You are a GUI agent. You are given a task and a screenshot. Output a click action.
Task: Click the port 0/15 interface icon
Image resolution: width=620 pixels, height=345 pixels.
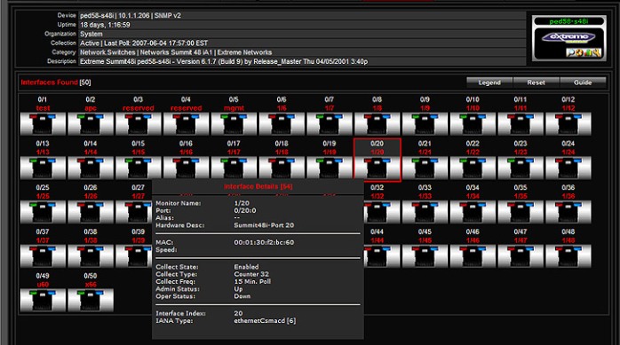[139, 169]
